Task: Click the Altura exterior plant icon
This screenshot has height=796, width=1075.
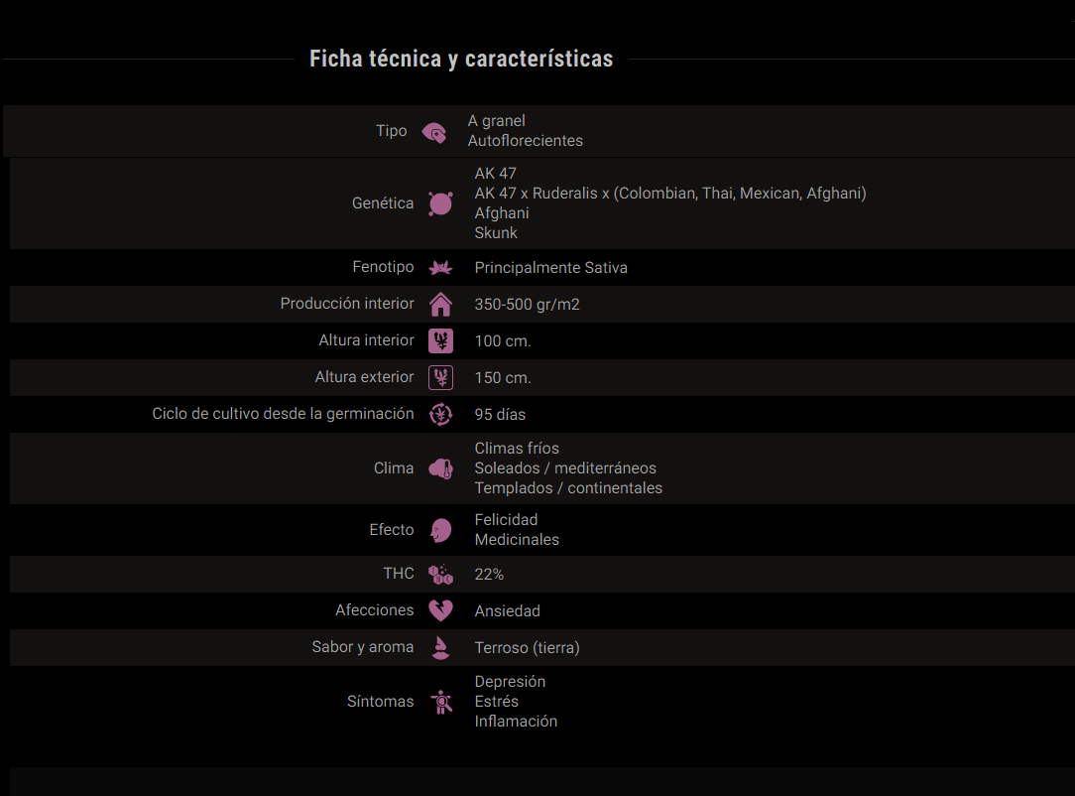Action: tap(440, 377)
